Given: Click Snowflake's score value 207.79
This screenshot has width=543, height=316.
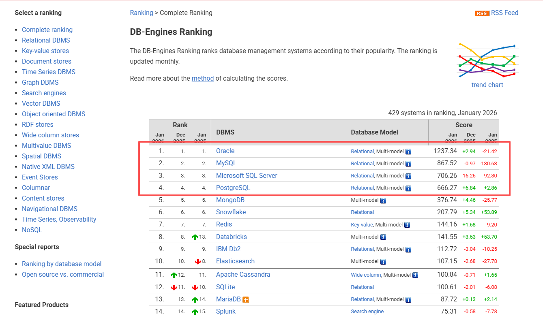Looking at the screenshot, I should click(447, 212).
